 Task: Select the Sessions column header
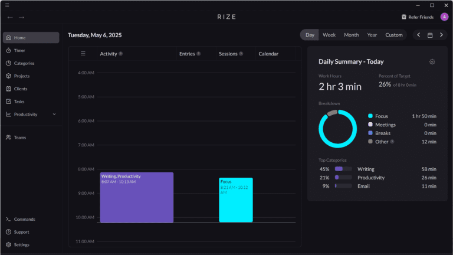228,54
